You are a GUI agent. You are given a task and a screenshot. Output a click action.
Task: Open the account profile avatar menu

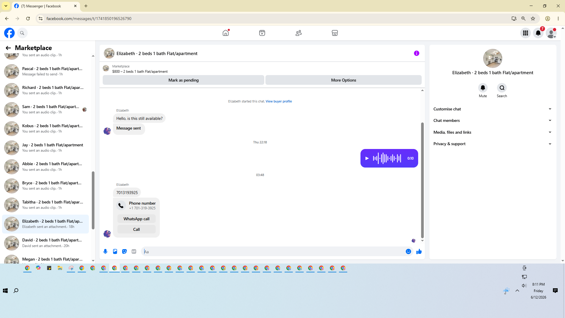point(551,33)
